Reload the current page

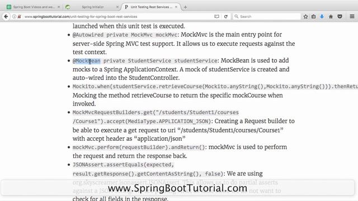tap(226, 16)
